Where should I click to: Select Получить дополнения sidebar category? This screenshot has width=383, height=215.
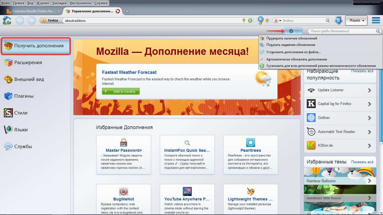tap(36, 46)
